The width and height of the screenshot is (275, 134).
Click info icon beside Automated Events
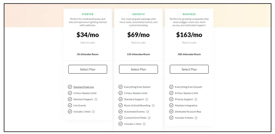(x=147, y=112)
